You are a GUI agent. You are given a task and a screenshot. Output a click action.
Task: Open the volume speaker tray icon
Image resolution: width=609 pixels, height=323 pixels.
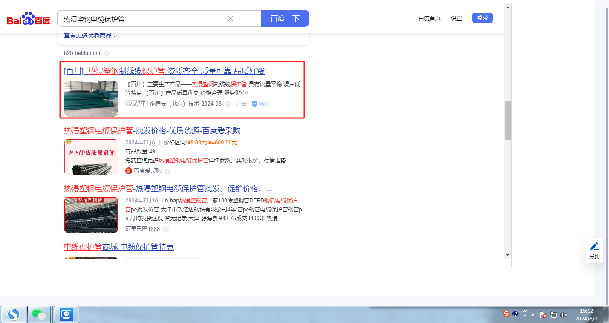[564, 315]
